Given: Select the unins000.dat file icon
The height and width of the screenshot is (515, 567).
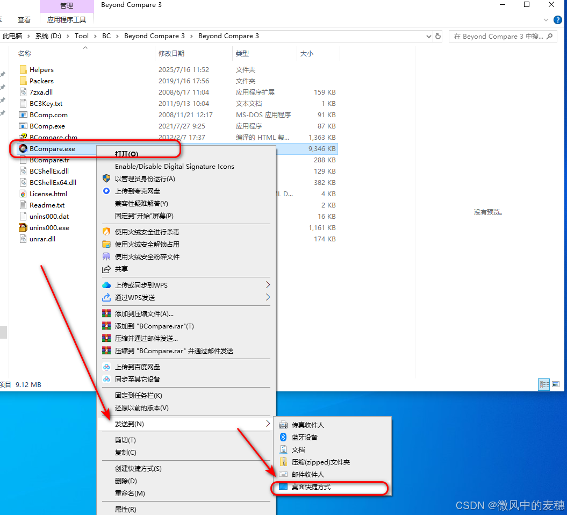Looking at the screenshot, I should coord(23,216).
